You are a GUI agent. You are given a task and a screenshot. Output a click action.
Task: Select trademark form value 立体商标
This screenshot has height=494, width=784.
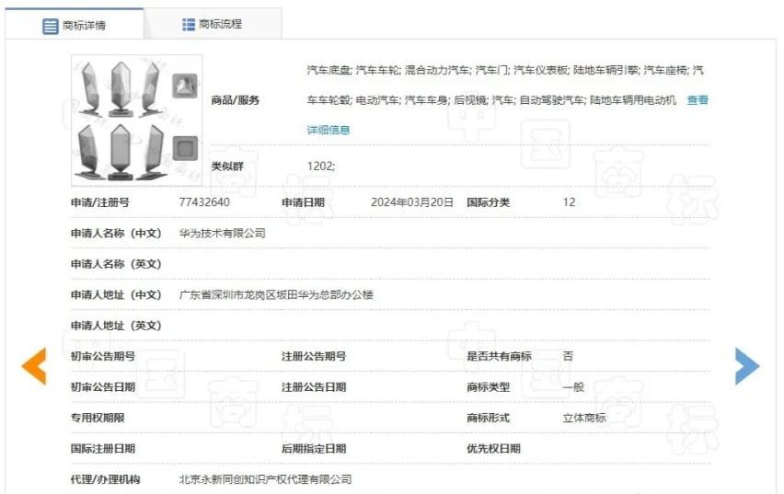tap(584, 418)
